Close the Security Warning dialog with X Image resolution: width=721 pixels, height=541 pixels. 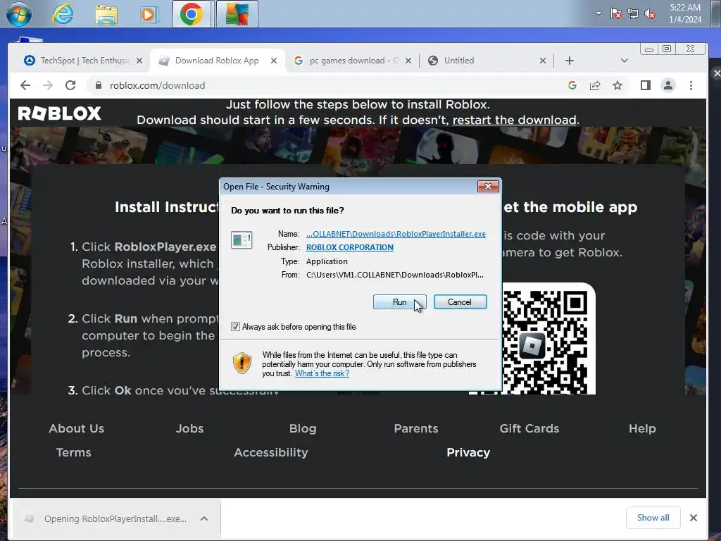pos(489,186)
